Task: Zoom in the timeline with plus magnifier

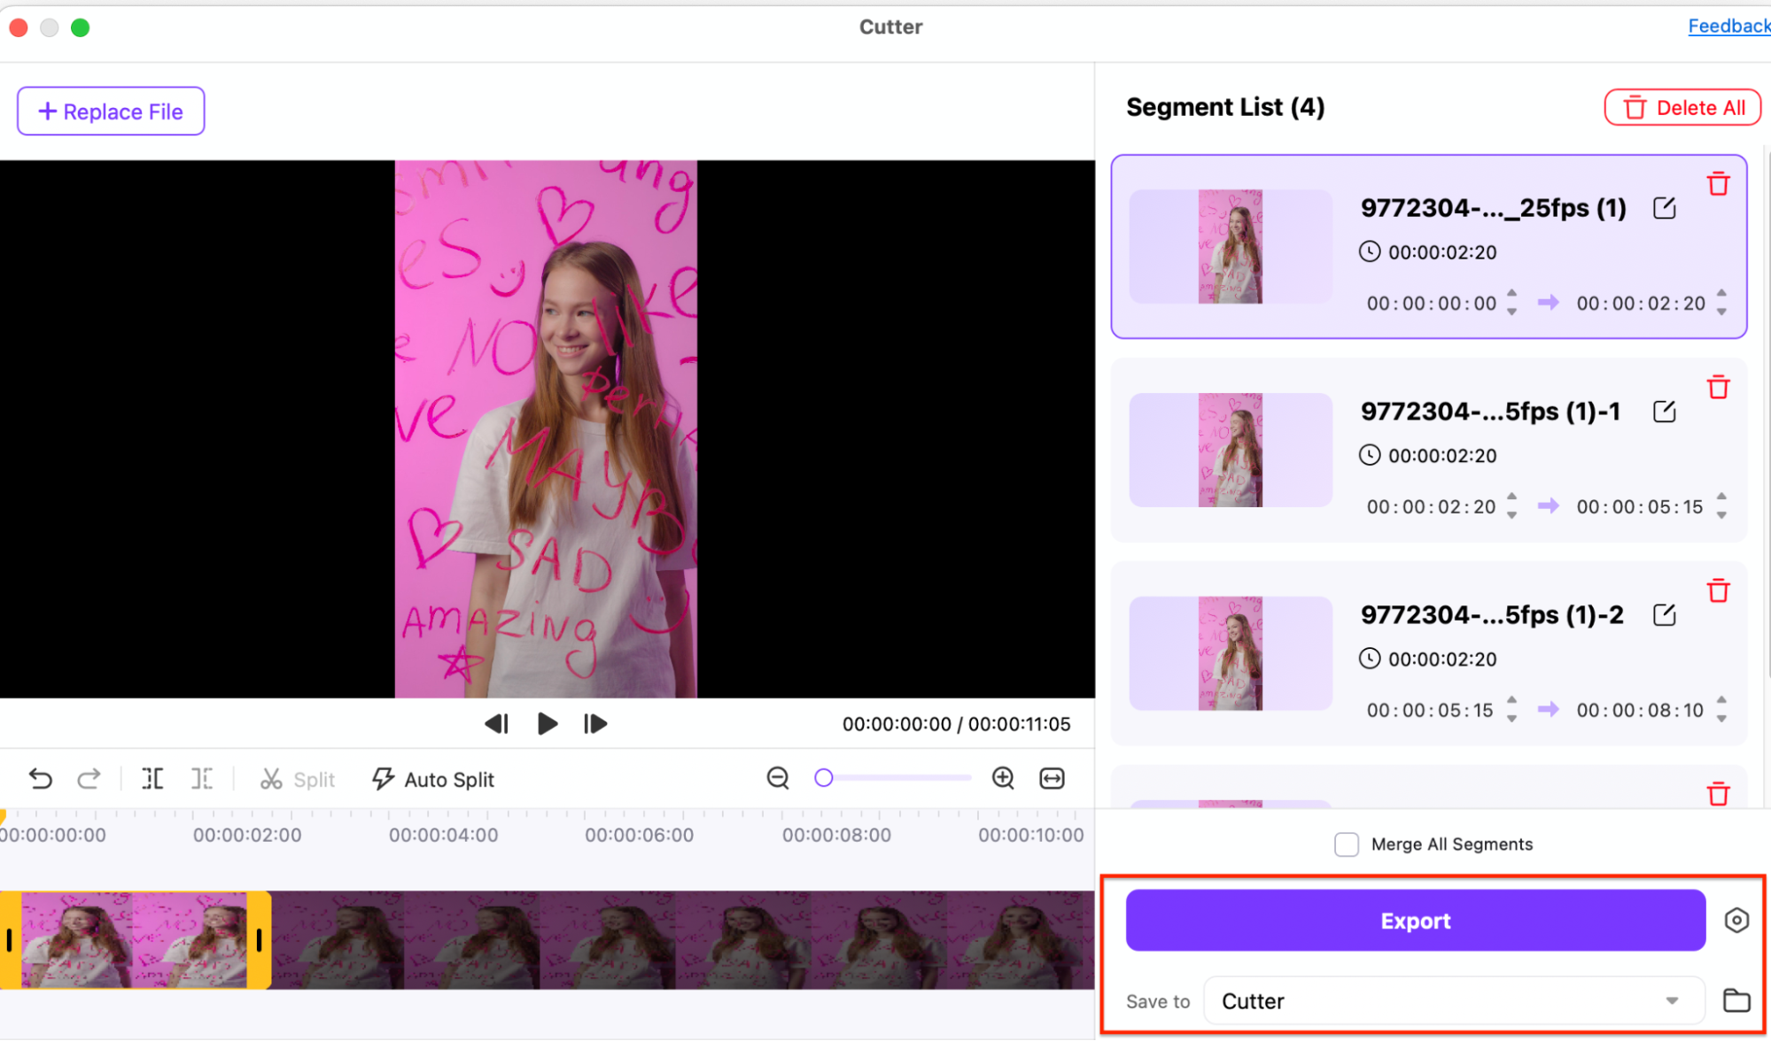Action: pyautogui.click(x=1003, y=778)
